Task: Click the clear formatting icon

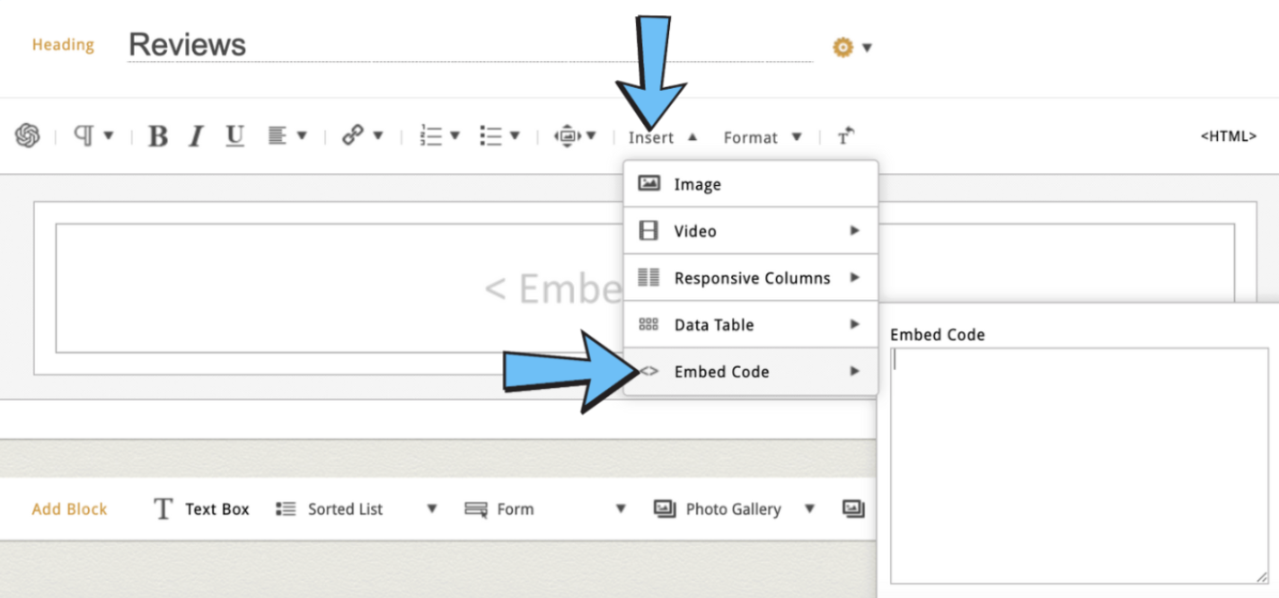Action: coord(845,136)
